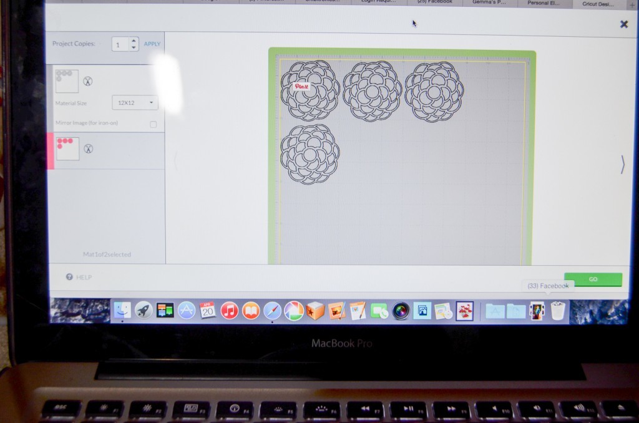This screenshot has height=423, width=639.
Task: Open the camera lens app in the dock
Action: 401,311
